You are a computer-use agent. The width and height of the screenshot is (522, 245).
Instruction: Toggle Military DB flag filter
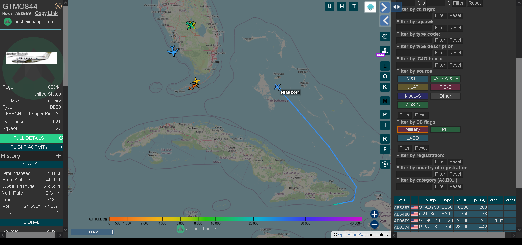point(413,130)
